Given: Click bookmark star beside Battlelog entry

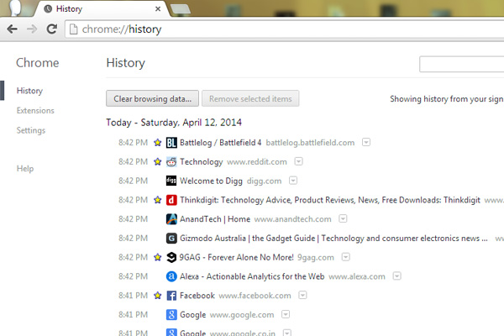Looking at the screenshot, I should point(158,142).
